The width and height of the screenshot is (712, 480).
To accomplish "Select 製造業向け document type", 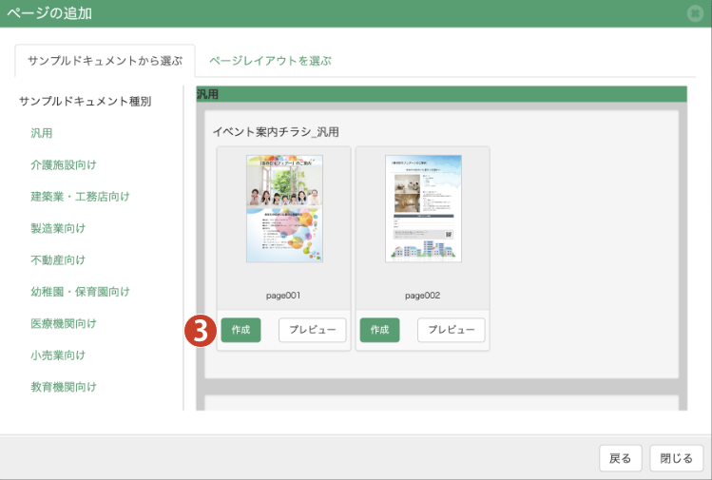I will pyautogui.click(x=58, y=228).
